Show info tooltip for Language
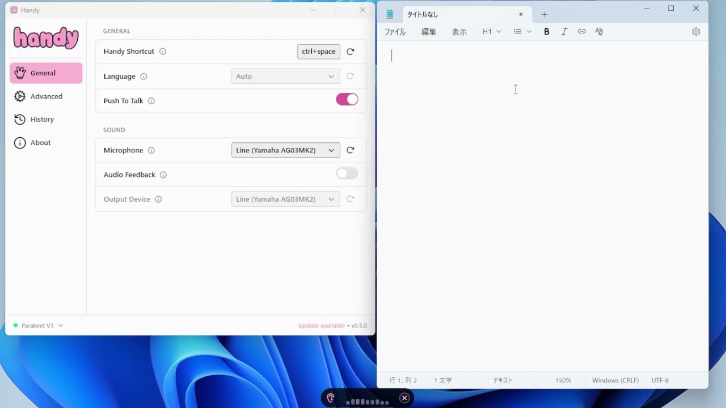This screenshot has width=726, height=408. (x=143, y=76)
